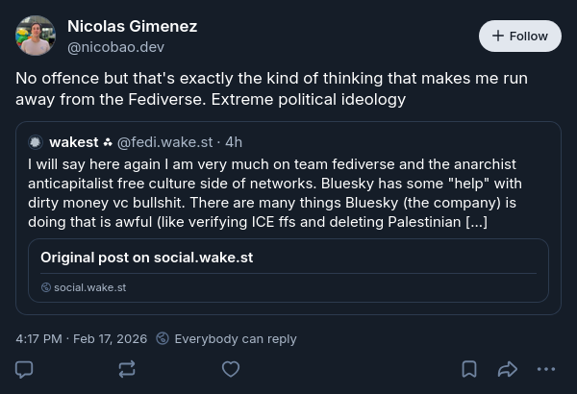Viewport: 577px width, 394px height.
Task: Click the reply speech bubble icon
Action: (25, 369)
